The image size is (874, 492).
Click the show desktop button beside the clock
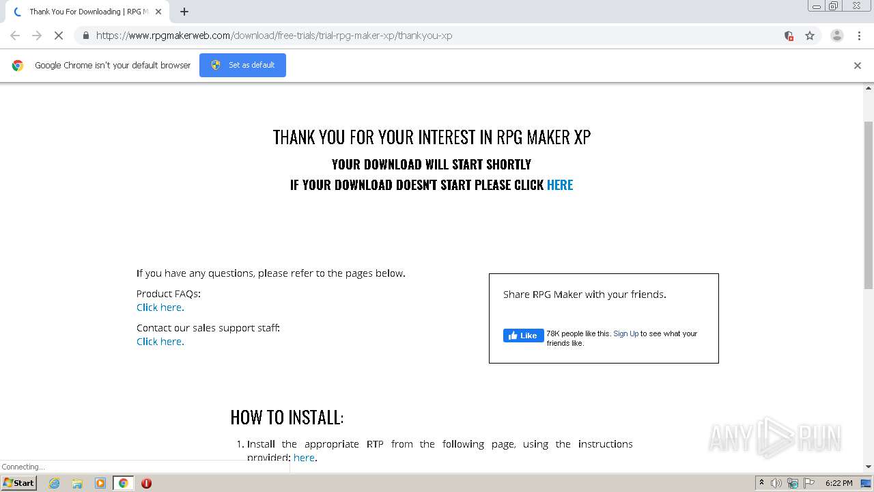867,483
